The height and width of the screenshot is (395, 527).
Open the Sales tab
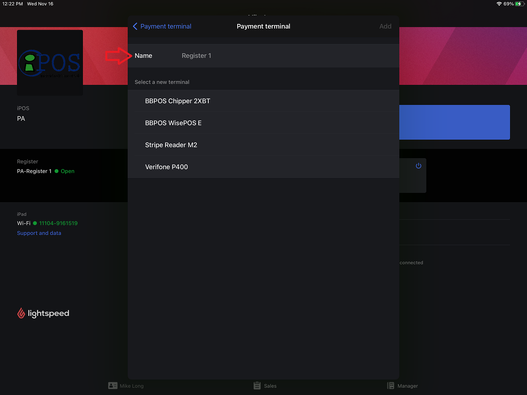pyautogui.click(x=265, y=386)
